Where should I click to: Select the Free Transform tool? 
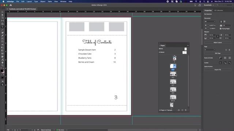coord(3,48)
